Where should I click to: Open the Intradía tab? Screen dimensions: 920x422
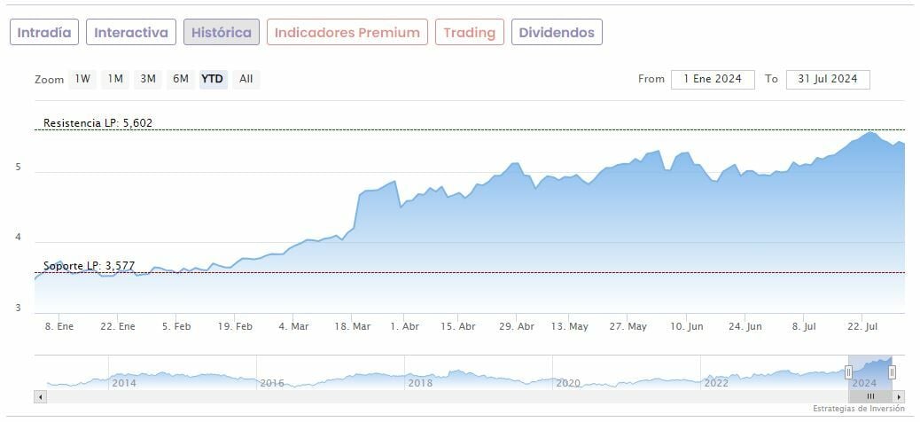pos(44,33)
